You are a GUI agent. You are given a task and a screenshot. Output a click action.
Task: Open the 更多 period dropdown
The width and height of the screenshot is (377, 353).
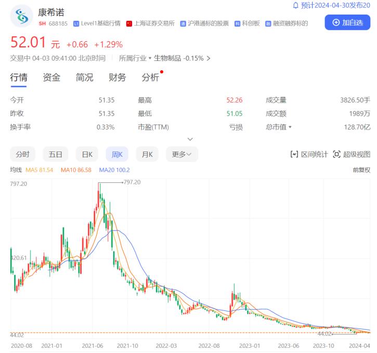(182, 154)
